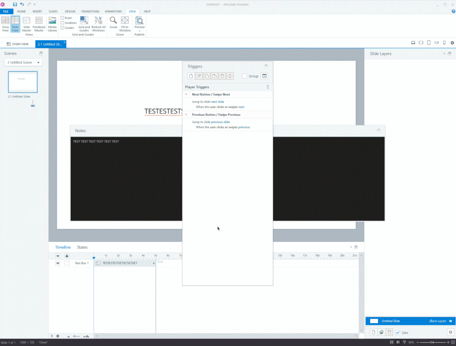This screenshot has height=346, width=456.
Task: Click the 'previous slide' trigger link
Action: [x=220, y=122]
